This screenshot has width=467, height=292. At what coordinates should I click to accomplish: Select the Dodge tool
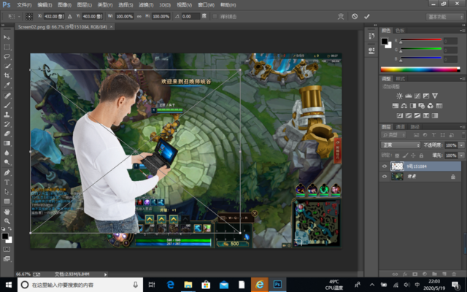[x=7, y=162]
